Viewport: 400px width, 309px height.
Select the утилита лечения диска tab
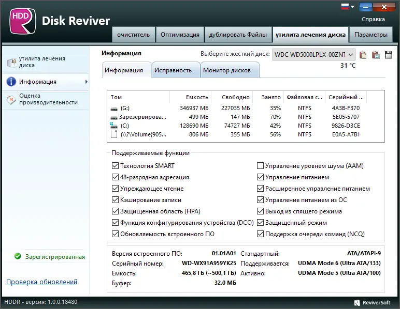310,35
